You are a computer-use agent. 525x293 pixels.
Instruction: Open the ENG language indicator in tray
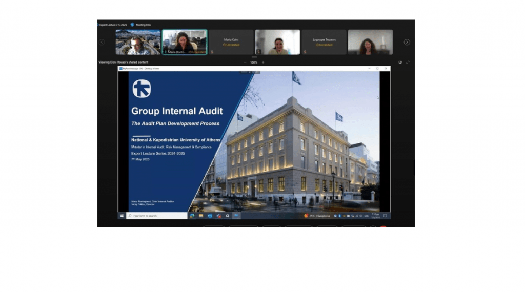[x=366, y=216]
